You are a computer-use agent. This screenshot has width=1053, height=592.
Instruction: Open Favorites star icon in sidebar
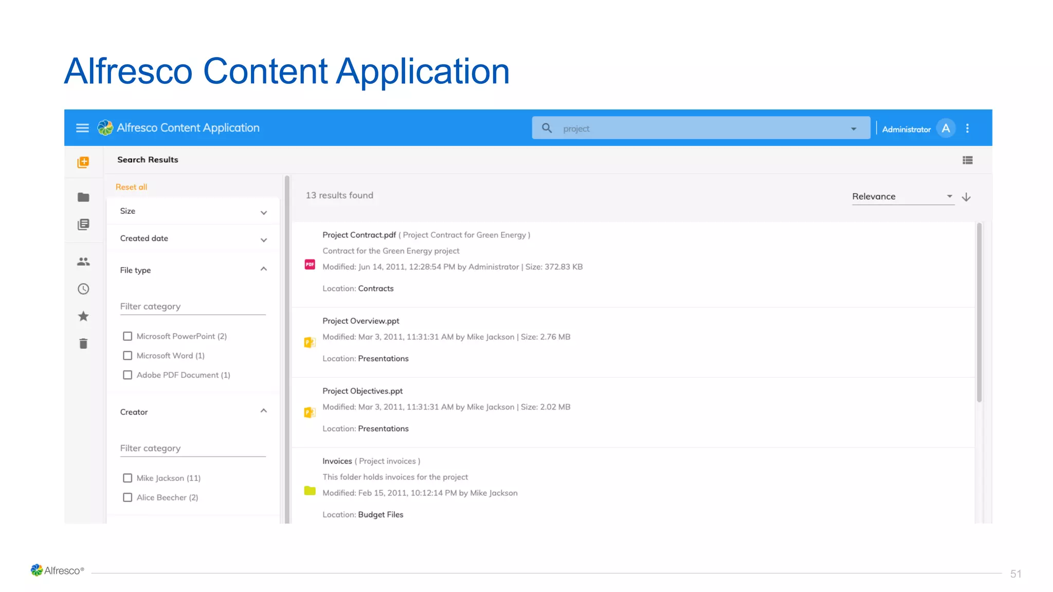pos(83,316)
